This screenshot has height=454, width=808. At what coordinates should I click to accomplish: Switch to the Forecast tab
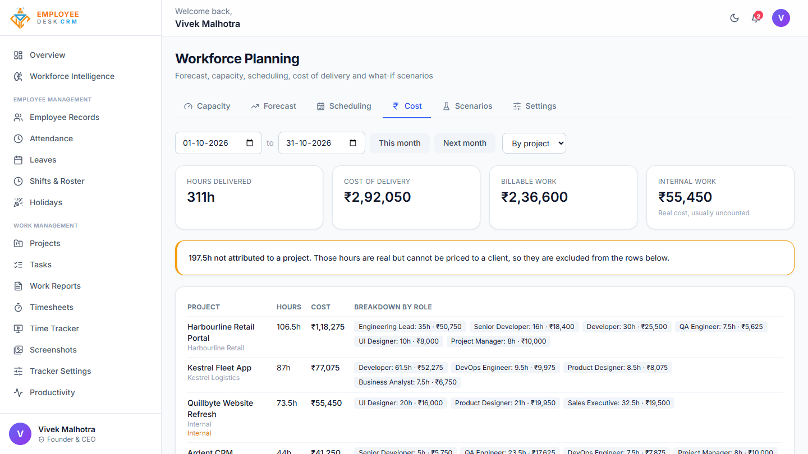click(x=273, y=106)
